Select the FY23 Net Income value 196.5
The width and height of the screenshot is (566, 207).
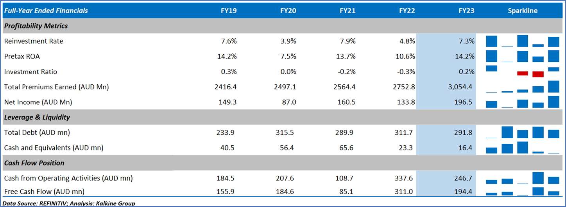464,102
